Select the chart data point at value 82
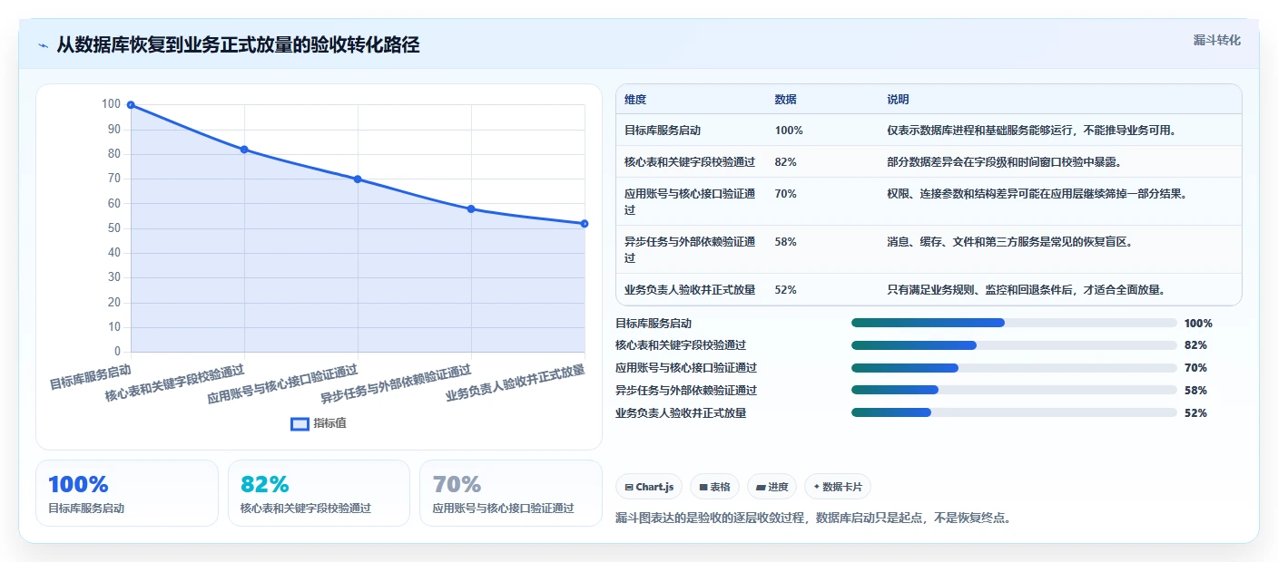1278x562 pixels. [244, 150]
